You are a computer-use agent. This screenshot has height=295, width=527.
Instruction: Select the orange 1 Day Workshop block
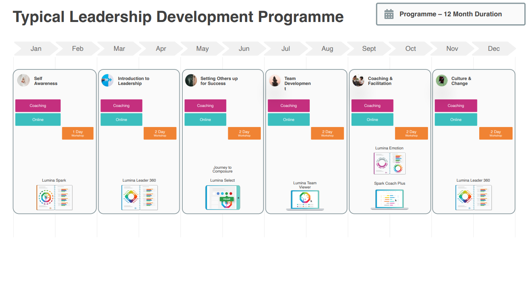tap(78, 133)
